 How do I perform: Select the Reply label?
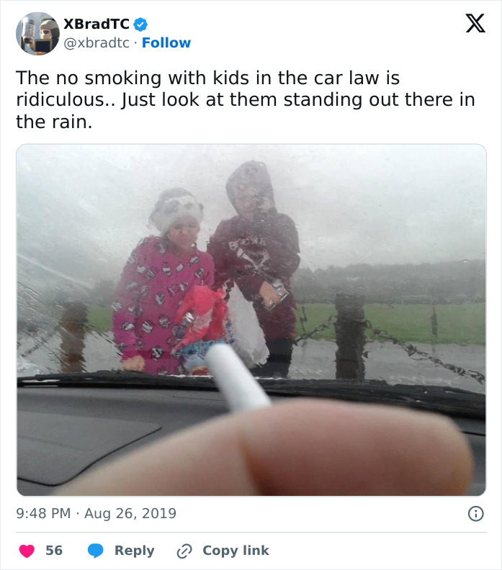(135, 551)
